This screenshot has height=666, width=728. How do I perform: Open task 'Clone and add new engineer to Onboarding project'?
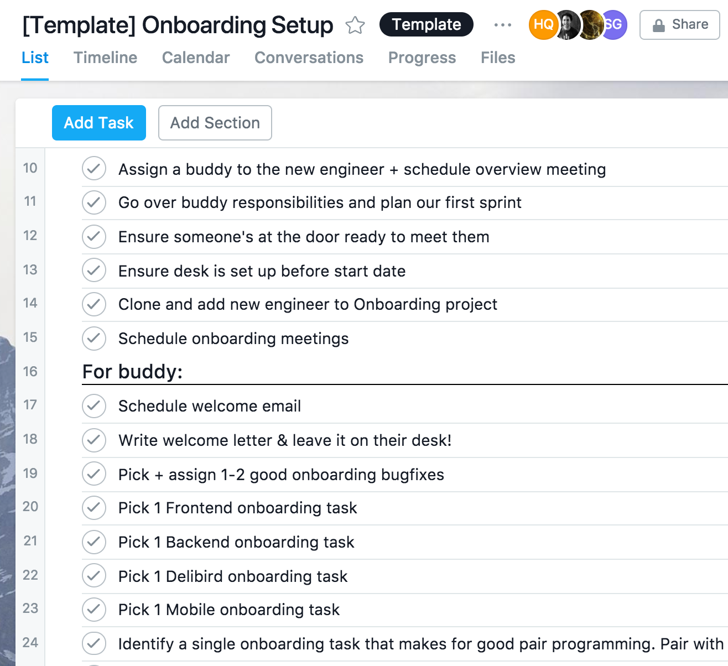pyautogui.click(x=308, y=304)
